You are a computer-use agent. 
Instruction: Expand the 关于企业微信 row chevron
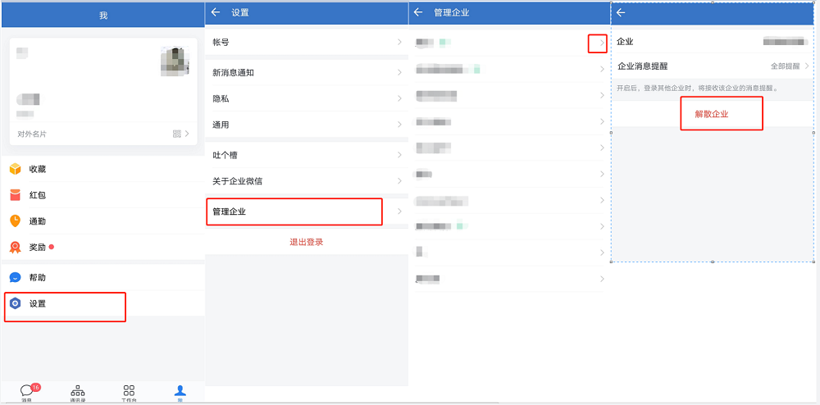pos(399,181)
